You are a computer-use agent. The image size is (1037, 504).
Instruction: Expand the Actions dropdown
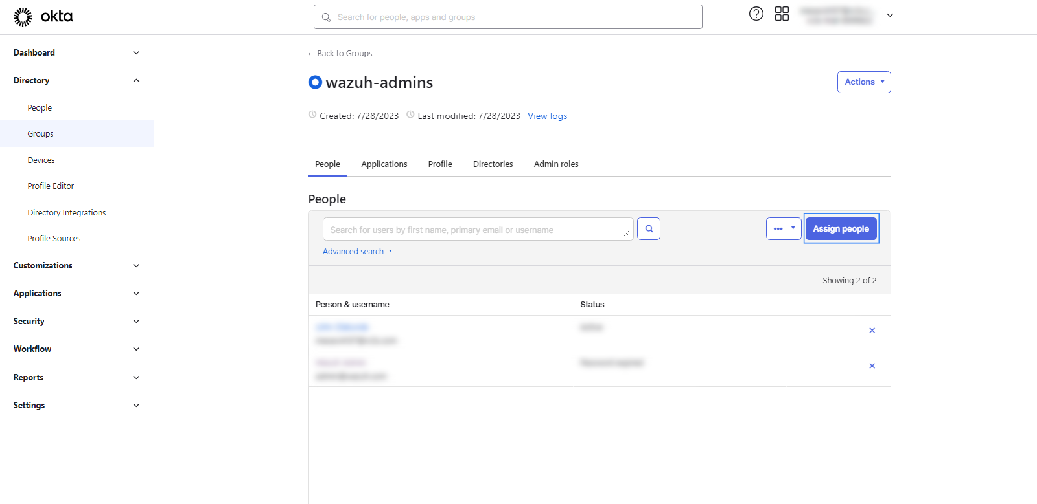click(x=863, y=82)
